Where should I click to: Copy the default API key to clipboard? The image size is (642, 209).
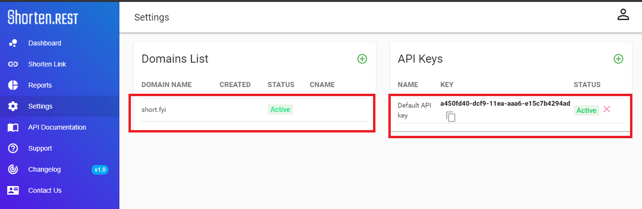click(451, 116)
